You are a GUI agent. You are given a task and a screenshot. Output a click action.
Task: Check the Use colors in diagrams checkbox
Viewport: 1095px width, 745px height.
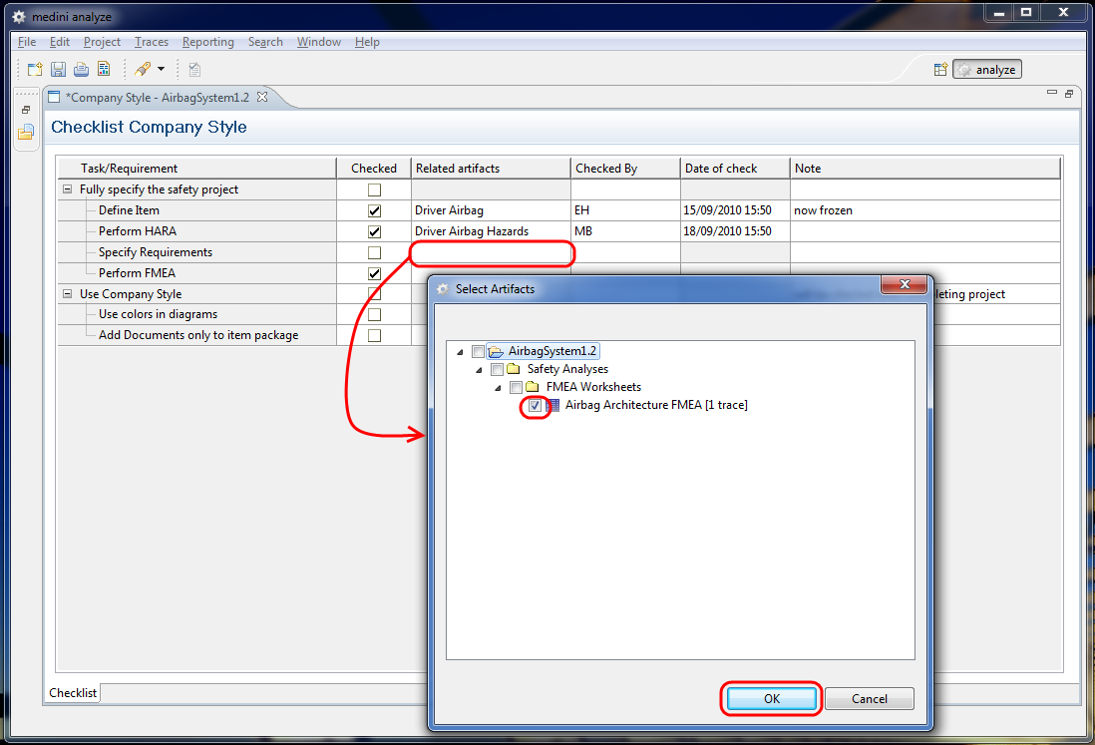[x=374, y=315]
